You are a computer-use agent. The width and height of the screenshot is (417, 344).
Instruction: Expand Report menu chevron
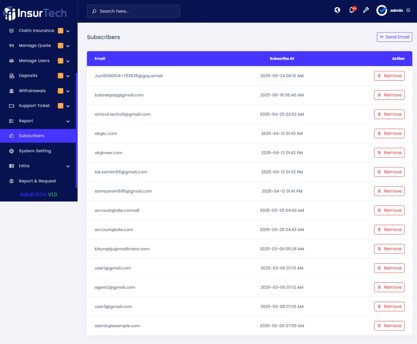coord(68,121)
